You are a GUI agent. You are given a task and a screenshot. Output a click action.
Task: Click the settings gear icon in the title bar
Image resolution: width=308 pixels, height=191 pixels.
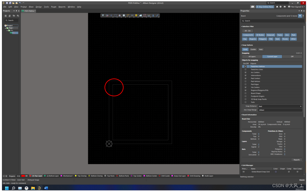tap(280, 7)
